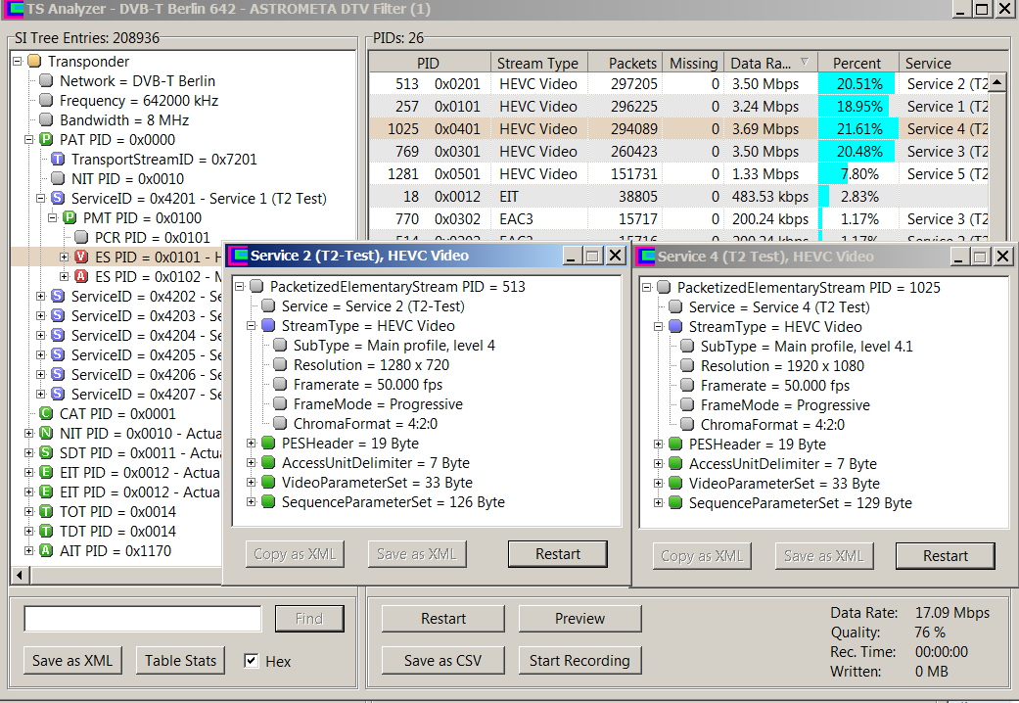Click Restart in the Service 4 window
This screenshot has height=703, width=1019.
click(946, 556)
